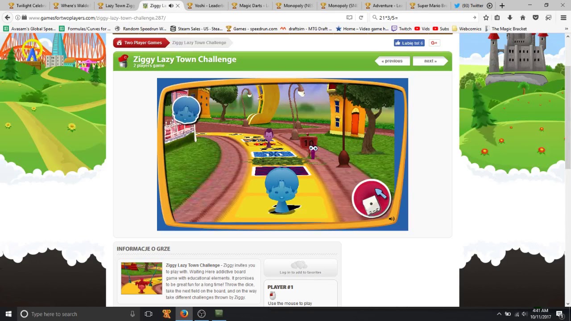Mute the Ziggy tab audio icon
The width and height of the screenshot is (571, 321).
(171, 6)
